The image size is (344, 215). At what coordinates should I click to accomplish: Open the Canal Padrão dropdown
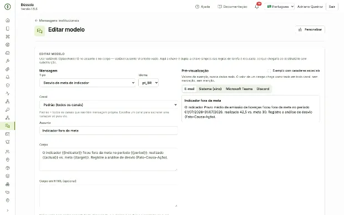(108, 105)
